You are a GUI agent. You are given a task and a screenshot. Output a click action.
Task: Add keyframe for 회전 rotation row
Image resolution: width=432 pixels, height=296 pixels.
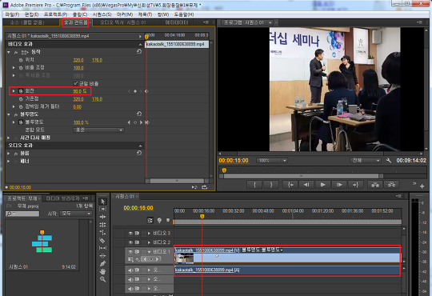pyautogui.click(x=135, y=91)
